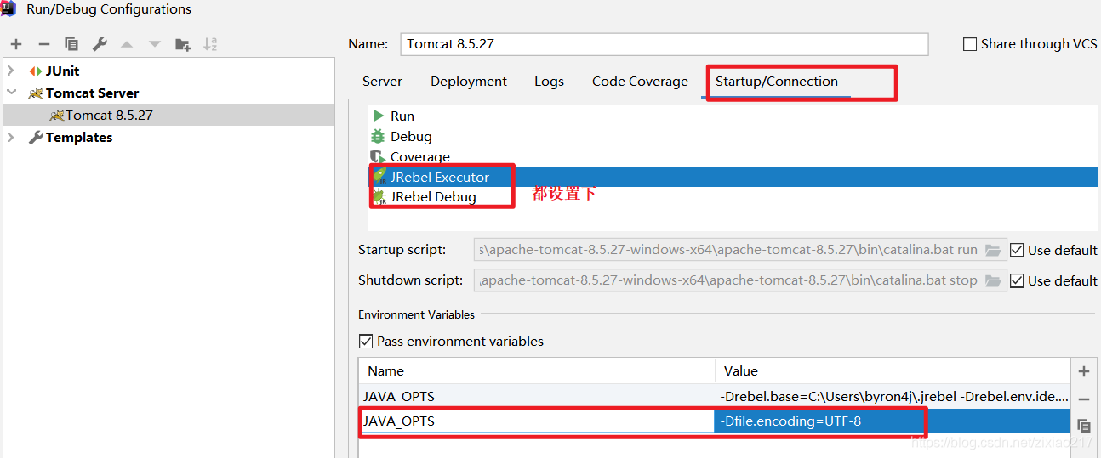The image size is (1101, 458).
Task: Add new configuration with plus icon
Action: pyautogui.click(x=16, y=44)
